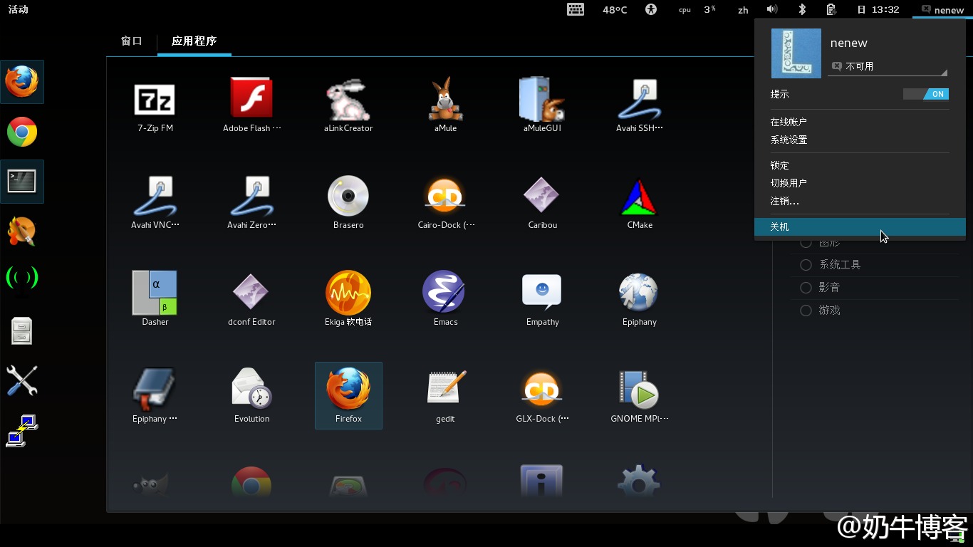
Task: Switch to the 窗口 tab
Action: tap(132, 41)
